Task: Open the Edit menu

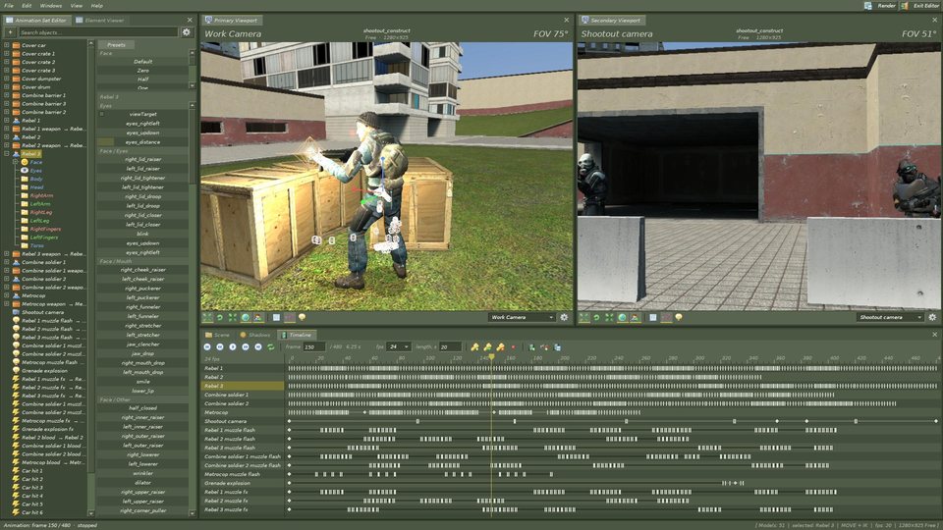Action: tap(27, 6)
